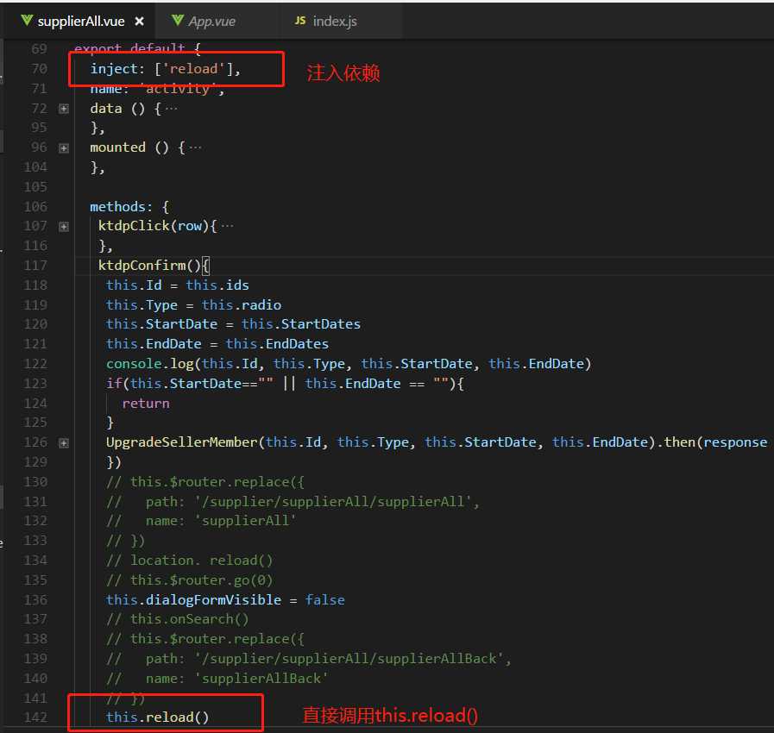Click "export default {" on line 69
774x733 pixels.
click(137, 48)
